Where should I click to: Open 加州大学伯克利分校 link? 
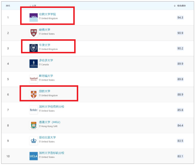coord(52,107)
